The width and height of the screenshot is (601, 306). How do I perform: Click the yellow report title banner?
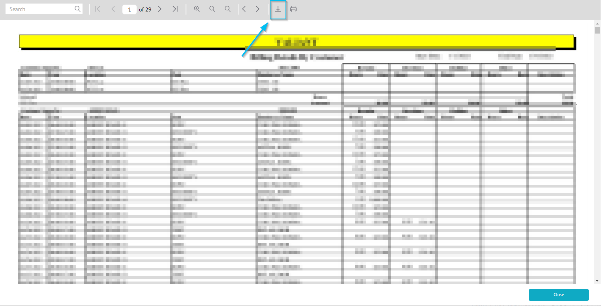coord(296,41)
